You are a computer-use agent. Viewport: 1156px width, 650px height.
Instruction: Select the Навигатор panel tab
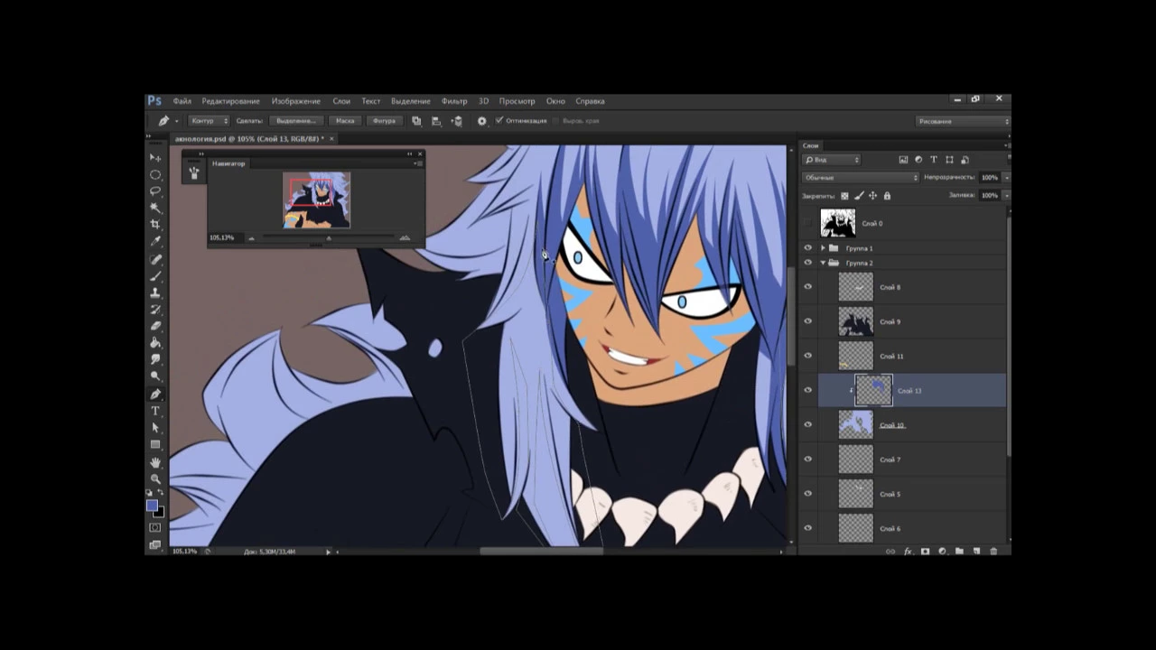(x=228, y=163)
